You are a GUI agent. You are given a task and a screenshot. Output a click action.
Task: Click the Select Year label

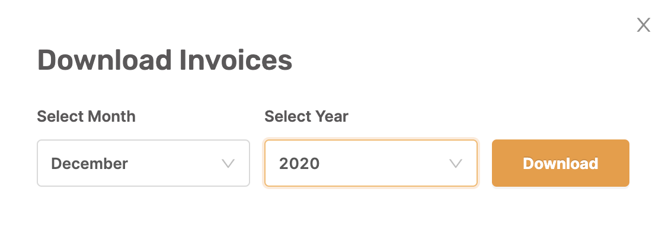coord(306,116)
